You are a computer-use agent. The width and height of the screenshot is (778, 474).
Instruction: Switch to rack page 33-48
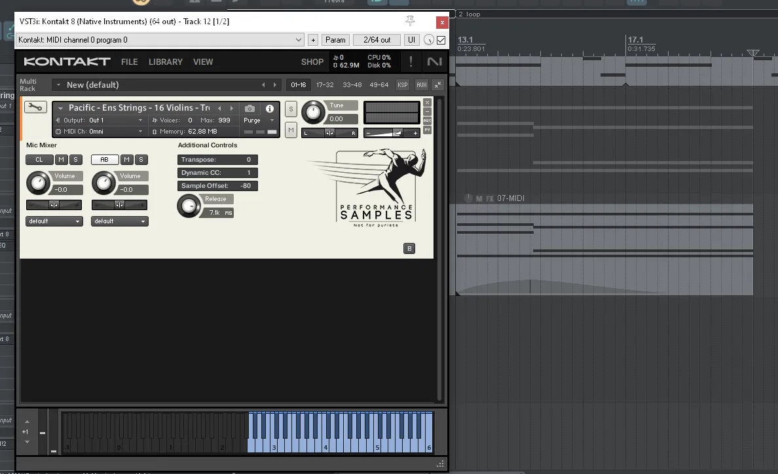(x=352, y=85)
